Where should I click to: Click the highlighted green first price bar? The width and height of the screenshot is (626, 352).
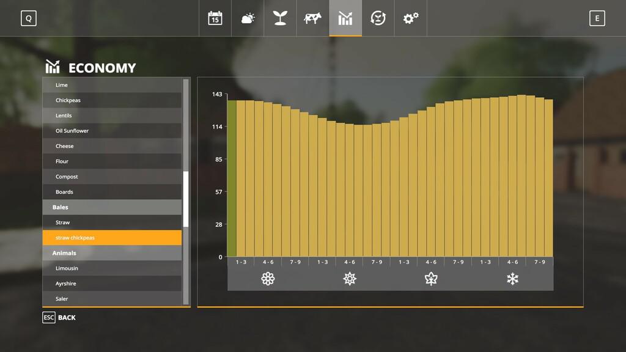click(232, 178)
